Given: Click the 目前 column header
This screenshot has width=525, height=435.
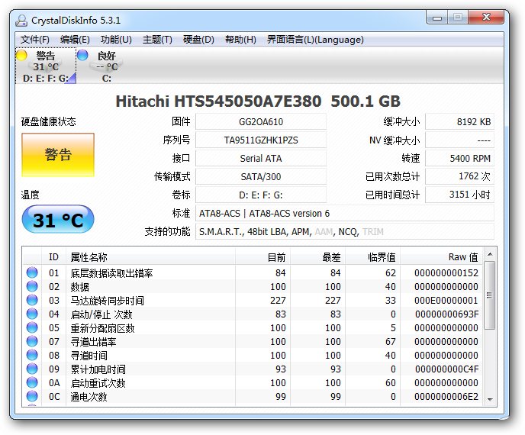Looking at the screenshot, I should 262,257.
